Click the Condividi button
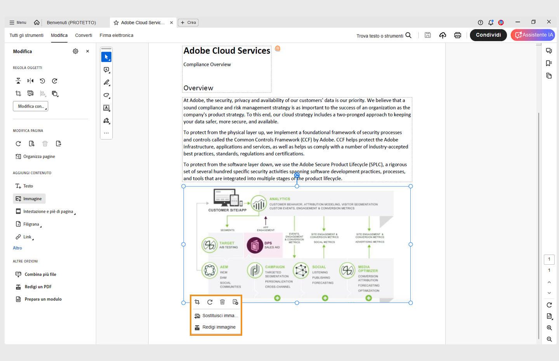Image resolution: width=559 pixels, height=361 pixels. tap(488, 35)
